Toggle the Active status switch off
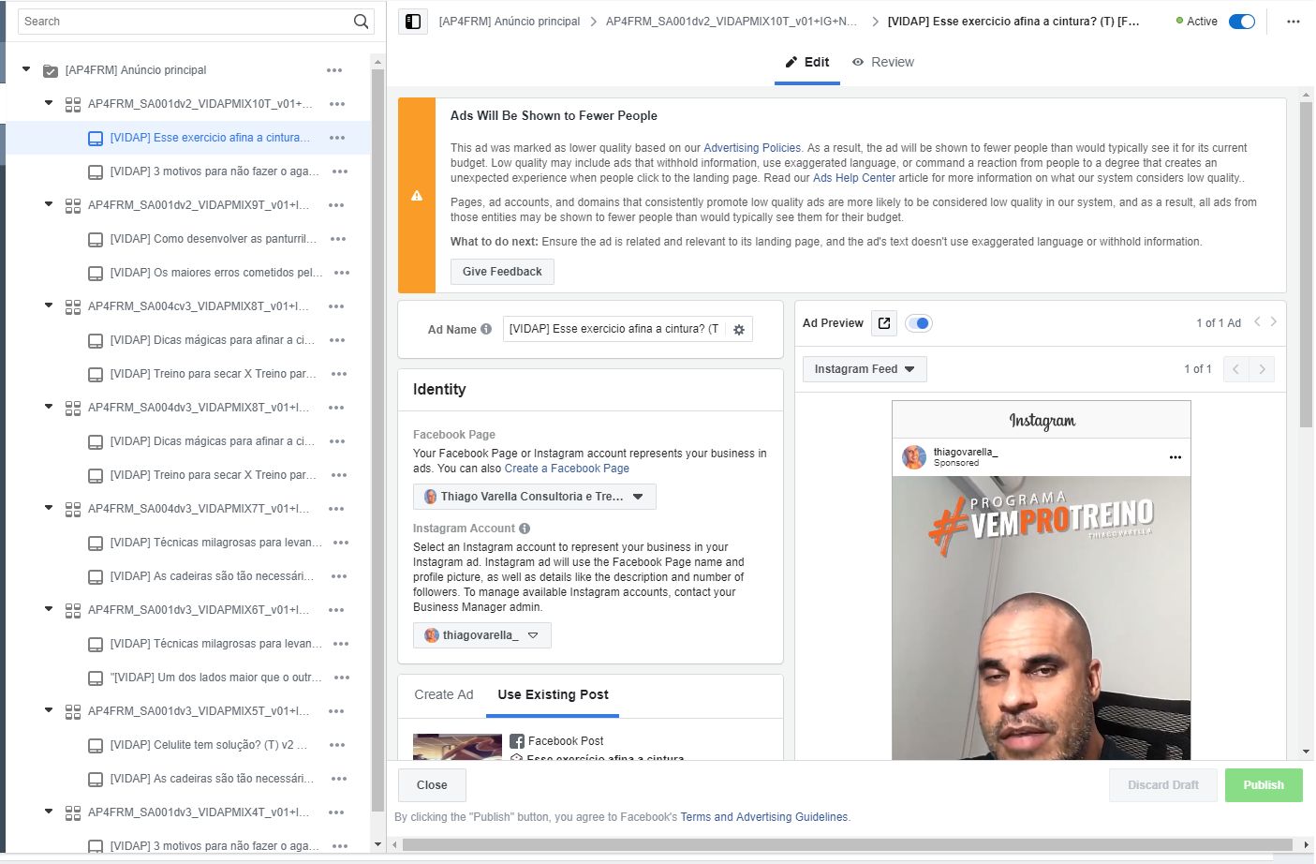The width and height of the screenshot is (1316, 864). click(x=1242, y=22)
